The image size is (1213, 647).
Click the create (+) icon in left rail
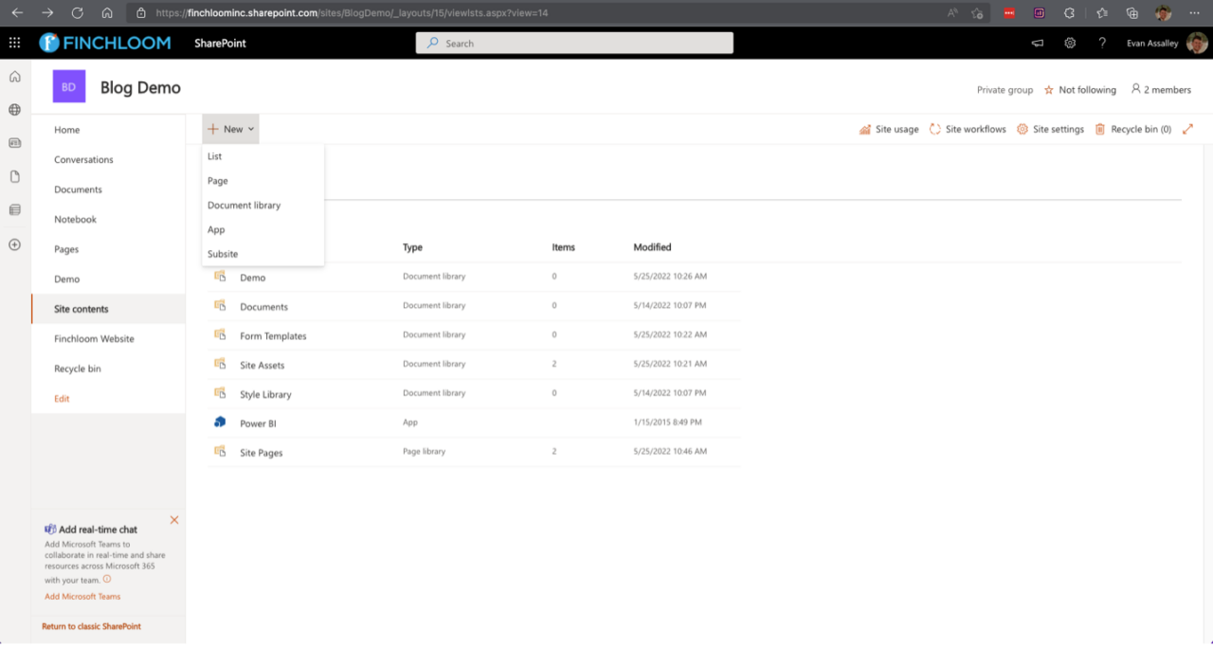click(x=14, y=244)
